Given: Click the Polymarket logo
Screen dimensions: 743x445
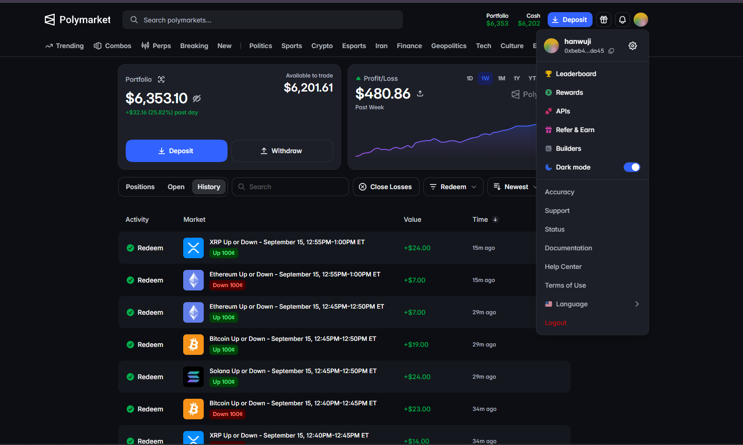Looking at the screenshot, I should pos(78,20).
